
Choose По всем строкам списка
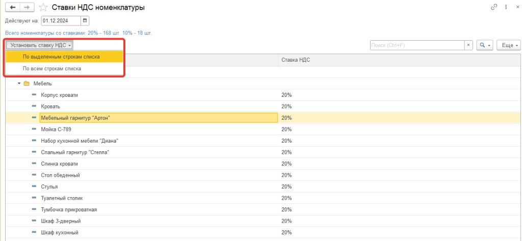[52, 68]
